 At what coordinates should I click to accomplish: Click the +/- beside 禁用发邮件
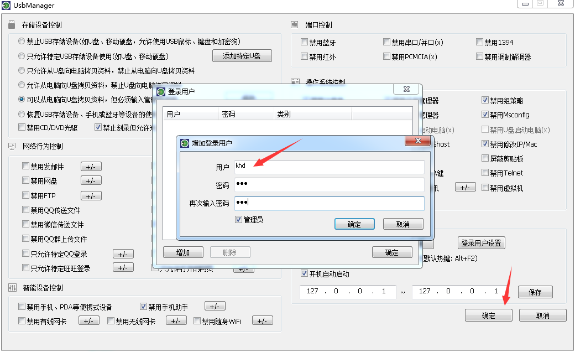[x=91, y=166]
